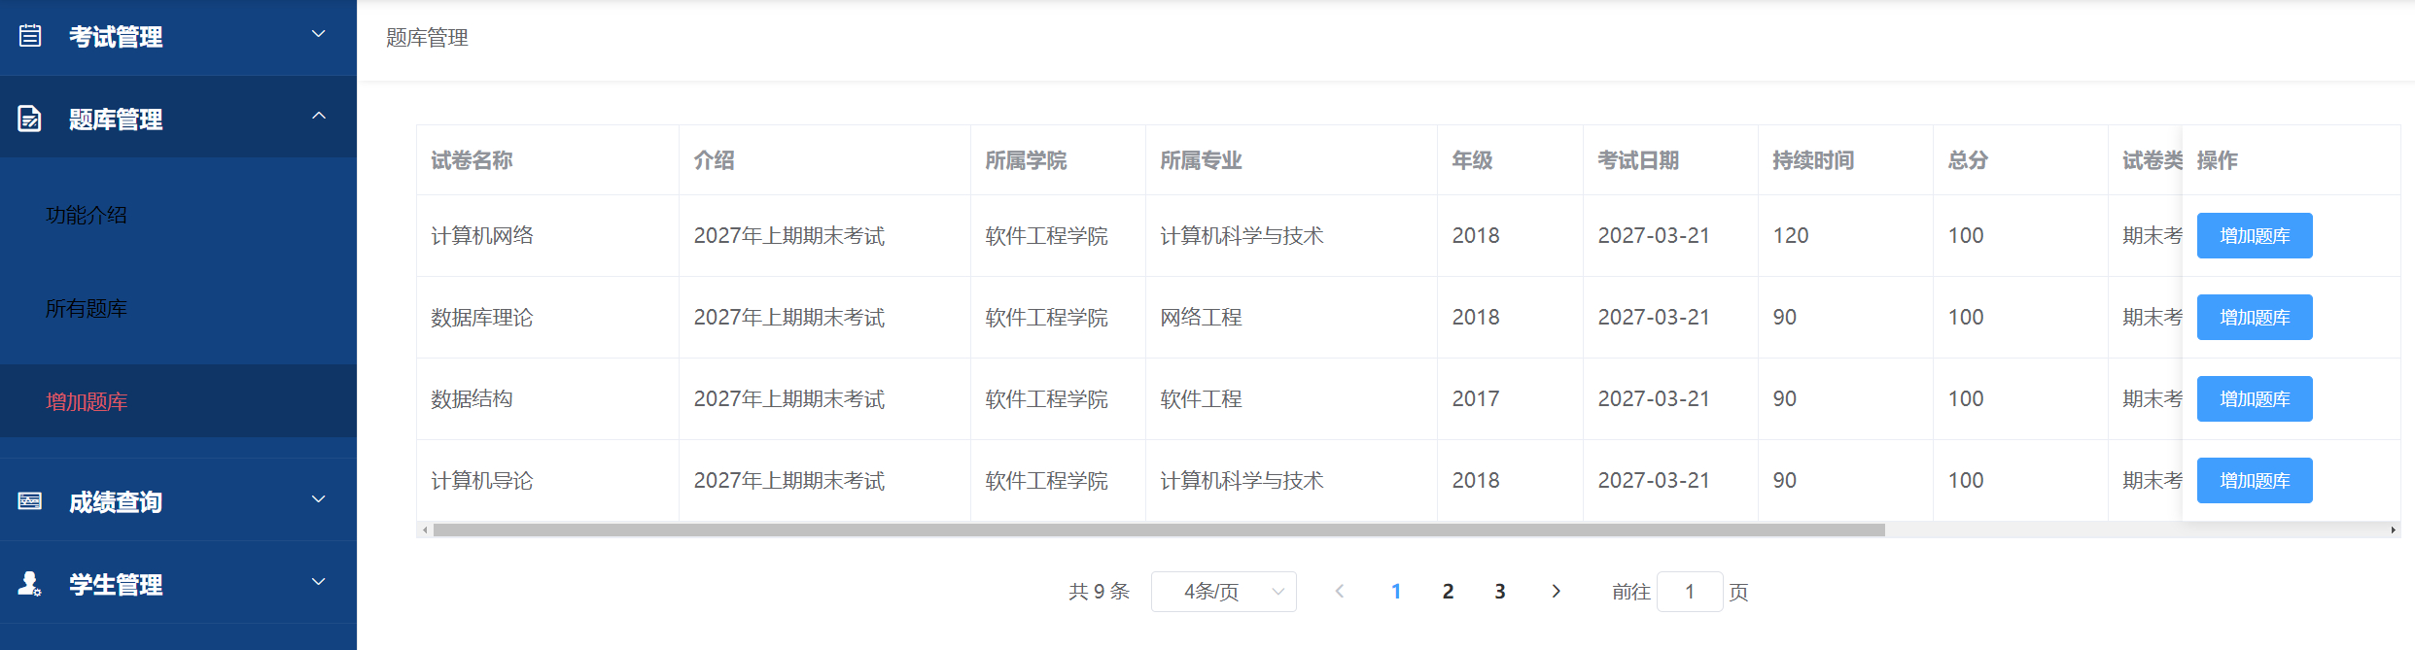The width and height of the screenshot is (2415, 650).
Task: Expand the 成绩查询 menu chevron
Action: tap(318, 499)
